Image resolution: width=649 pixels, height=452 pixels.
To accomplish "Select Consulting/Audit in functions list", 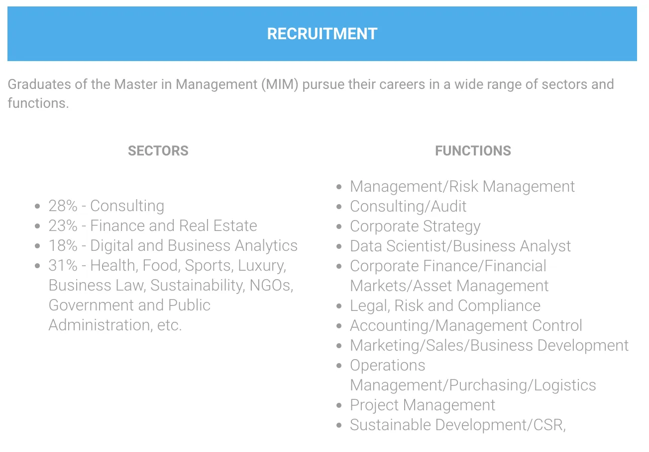I will pyautogui.click(x=408, y=206).
